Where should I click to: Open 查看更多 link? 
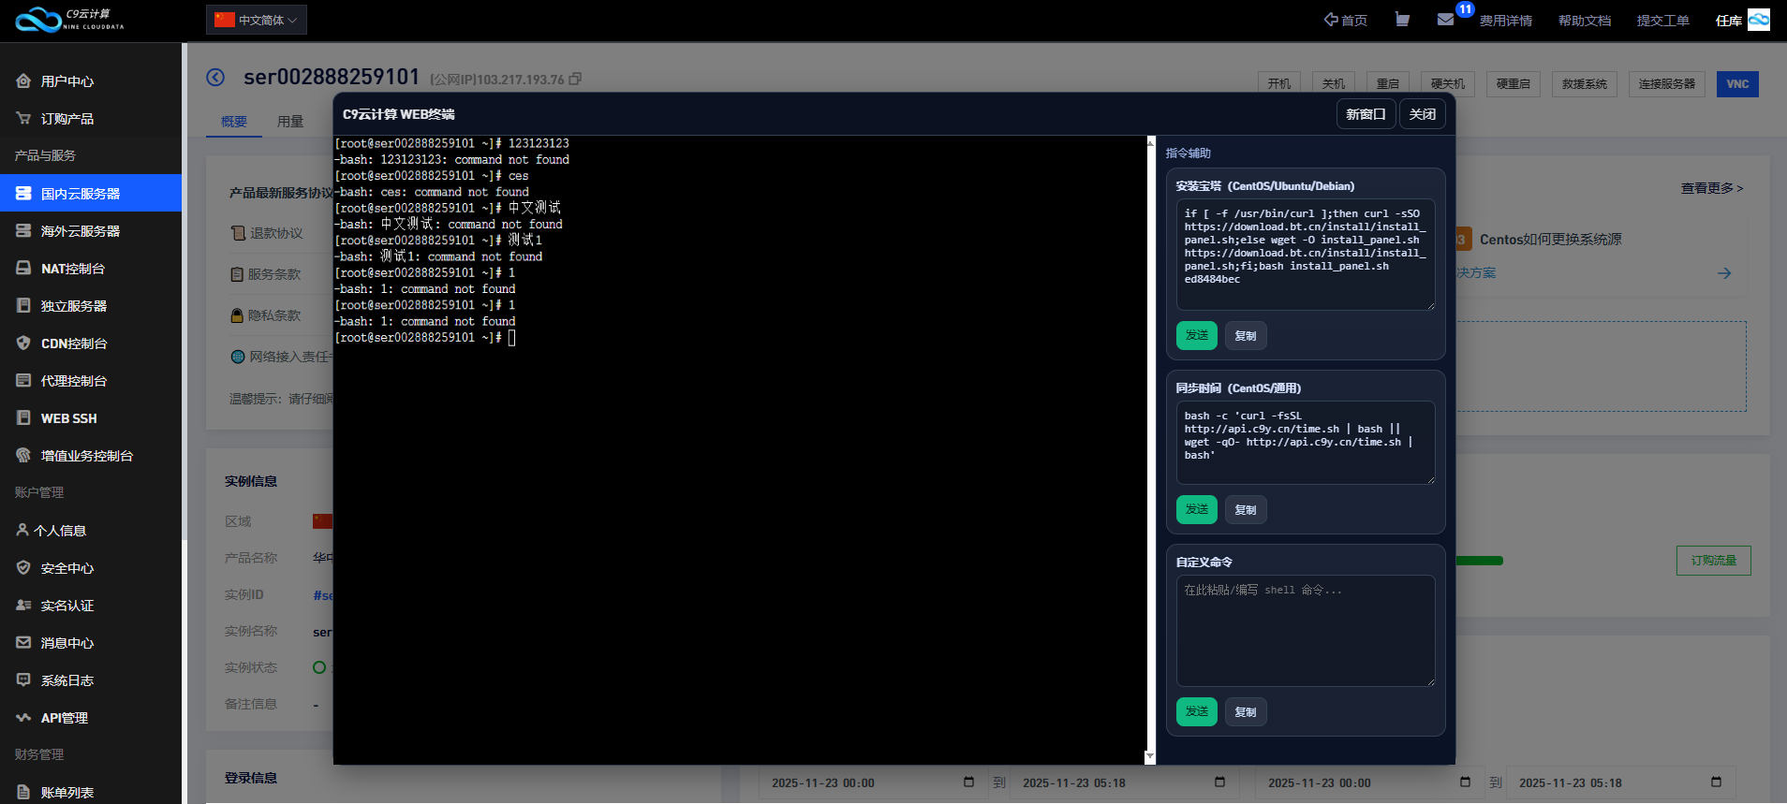click(1712, 188)
